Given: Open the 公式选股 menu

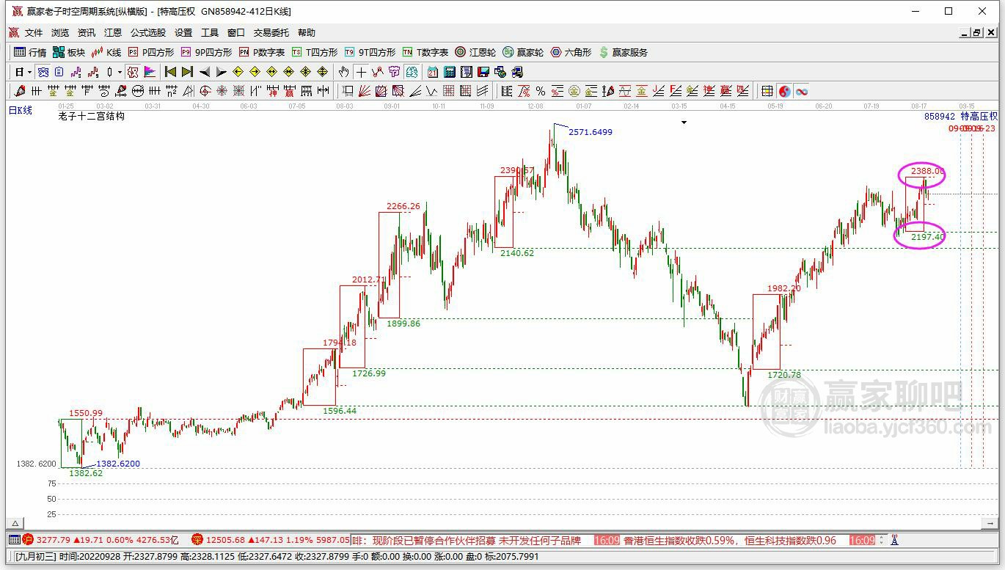Looking at the screenshot, I should click(148, 33).
